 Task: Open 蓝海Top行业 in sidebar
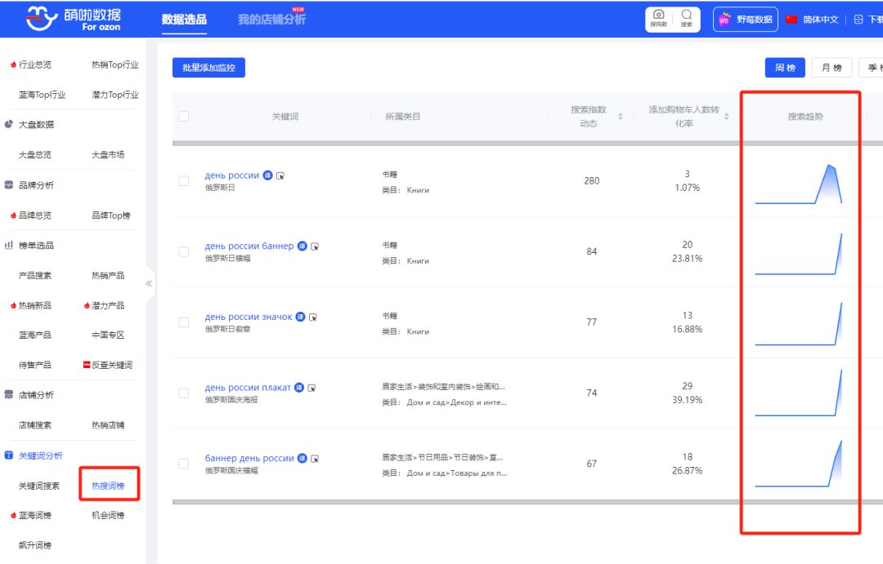pyautogui.click(x=42, y=95)
